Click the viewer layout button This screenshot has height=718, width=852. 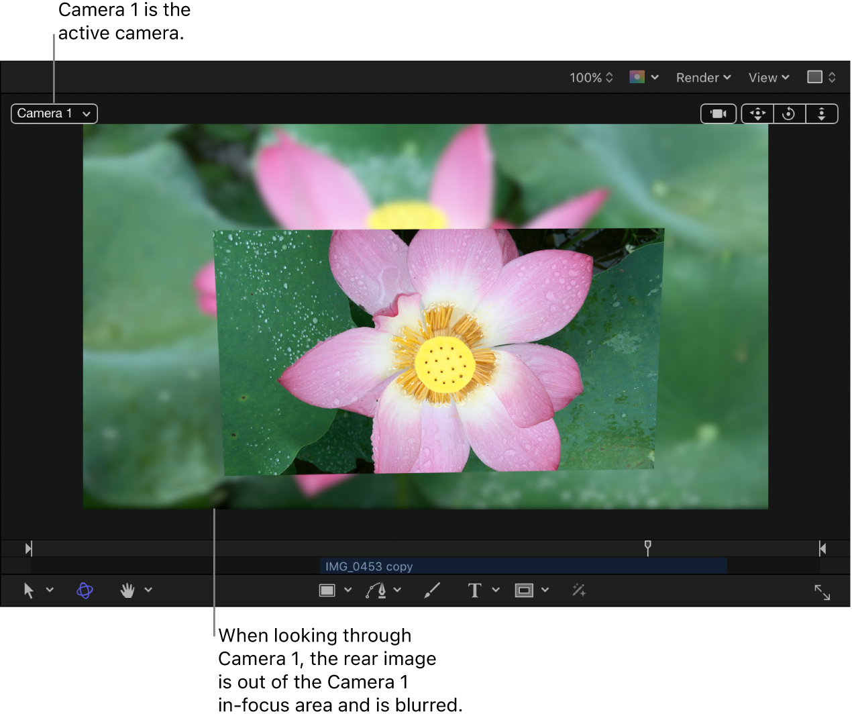pos(820,77)
